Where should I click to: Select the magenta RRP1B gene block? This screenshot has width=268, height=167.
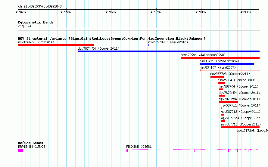(20, 150)
